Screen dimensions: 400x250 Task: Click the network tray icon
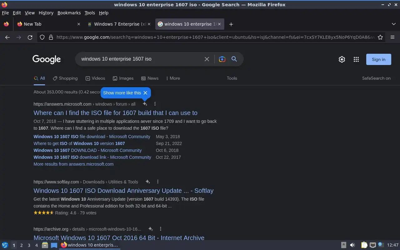coord(372,245)
